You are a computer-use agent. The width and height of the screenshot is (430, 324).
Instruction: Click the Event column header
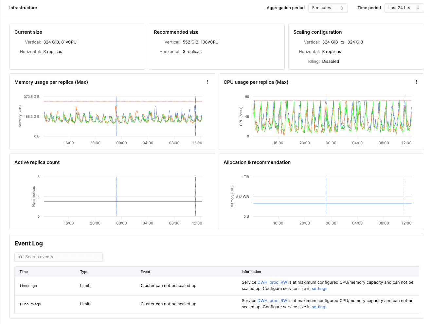coord(145,272)
